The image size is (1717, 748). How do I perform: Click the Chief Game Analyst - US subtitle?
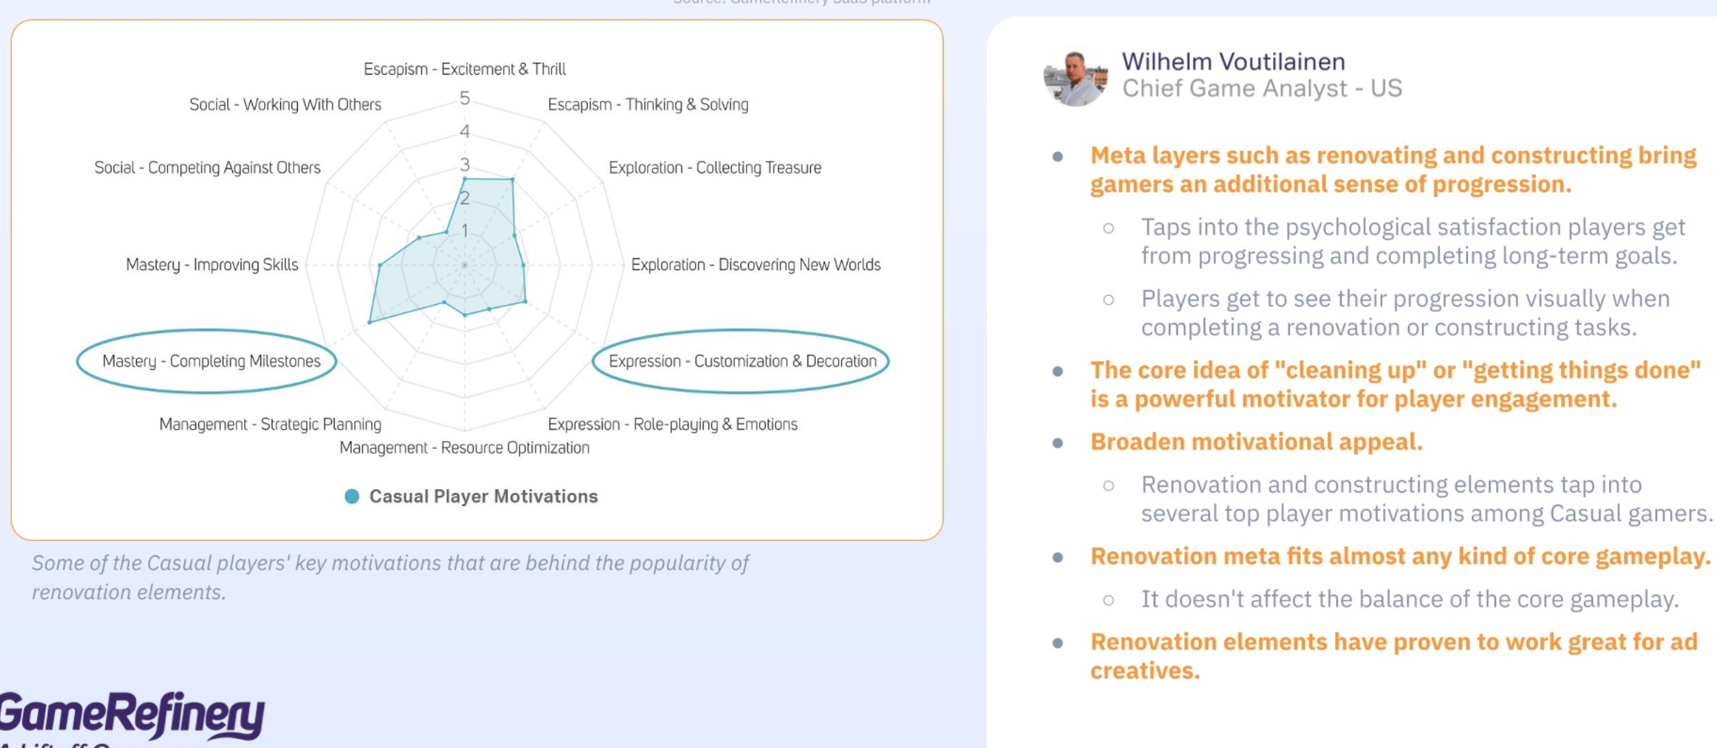[1262, 88]
